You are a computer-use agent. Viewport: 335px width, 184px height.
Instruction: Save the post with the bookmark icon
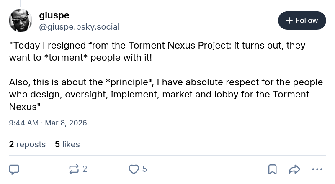[273, 169]
